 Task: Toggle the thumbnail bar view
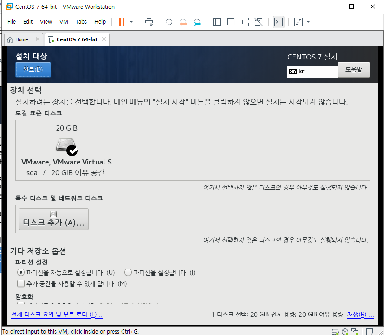pos(231,22)
